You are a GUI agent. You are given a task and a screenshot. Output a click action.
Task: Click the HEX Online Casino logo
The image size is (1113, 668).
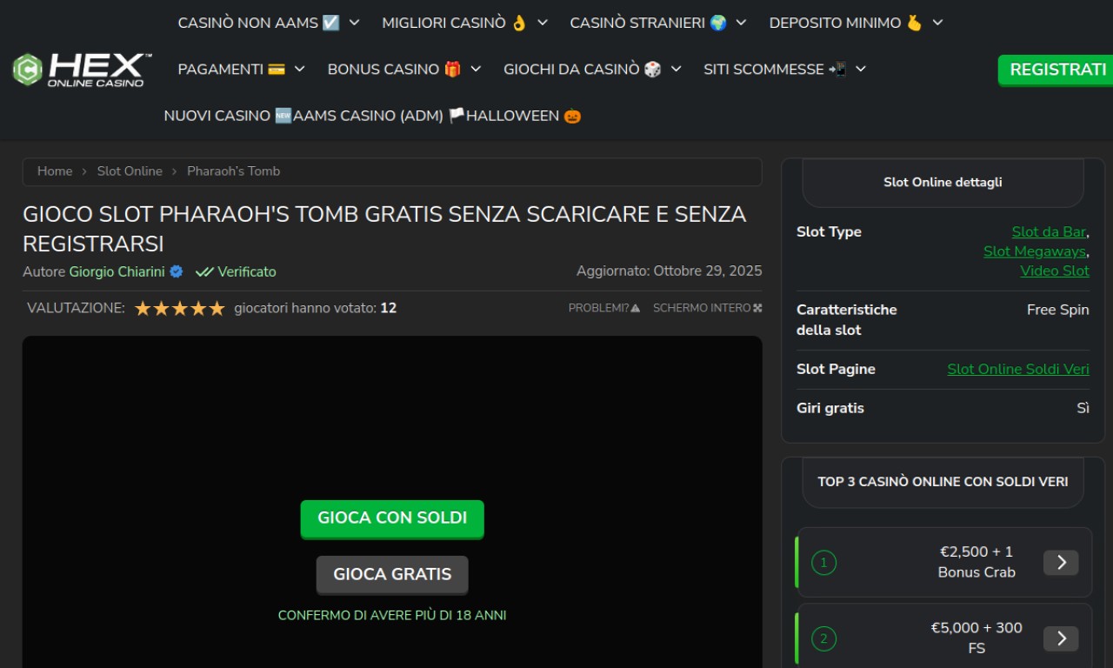pyautogui.click(x=82, y=70)
